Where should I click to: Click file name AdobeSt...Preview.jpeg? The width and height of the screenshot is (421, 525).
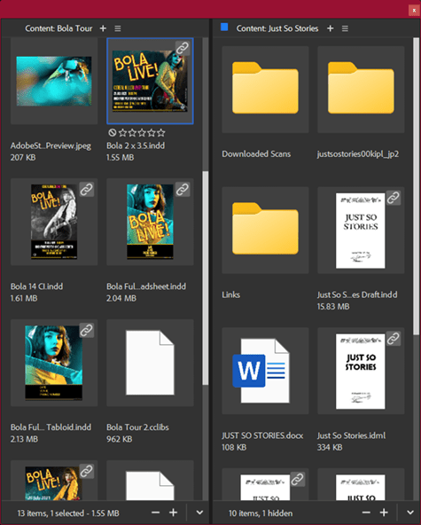[51, 145]
